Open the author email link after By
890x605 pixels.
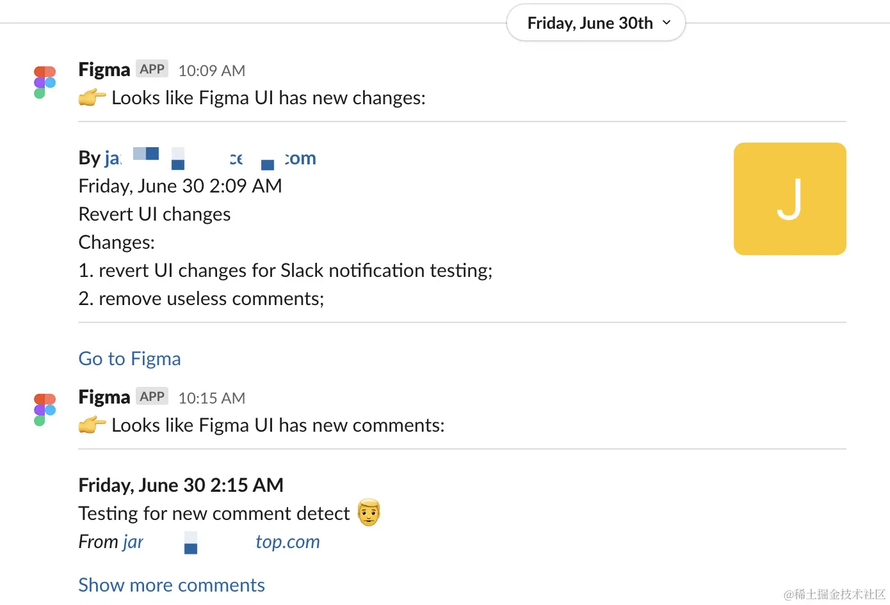tap(211, 158)
